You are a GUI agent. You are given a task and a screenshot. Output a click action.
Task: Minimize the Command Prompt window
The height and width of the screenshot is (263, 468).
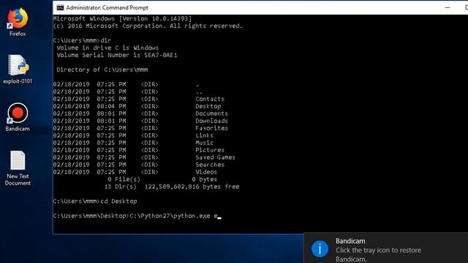[x=447, y=8]
